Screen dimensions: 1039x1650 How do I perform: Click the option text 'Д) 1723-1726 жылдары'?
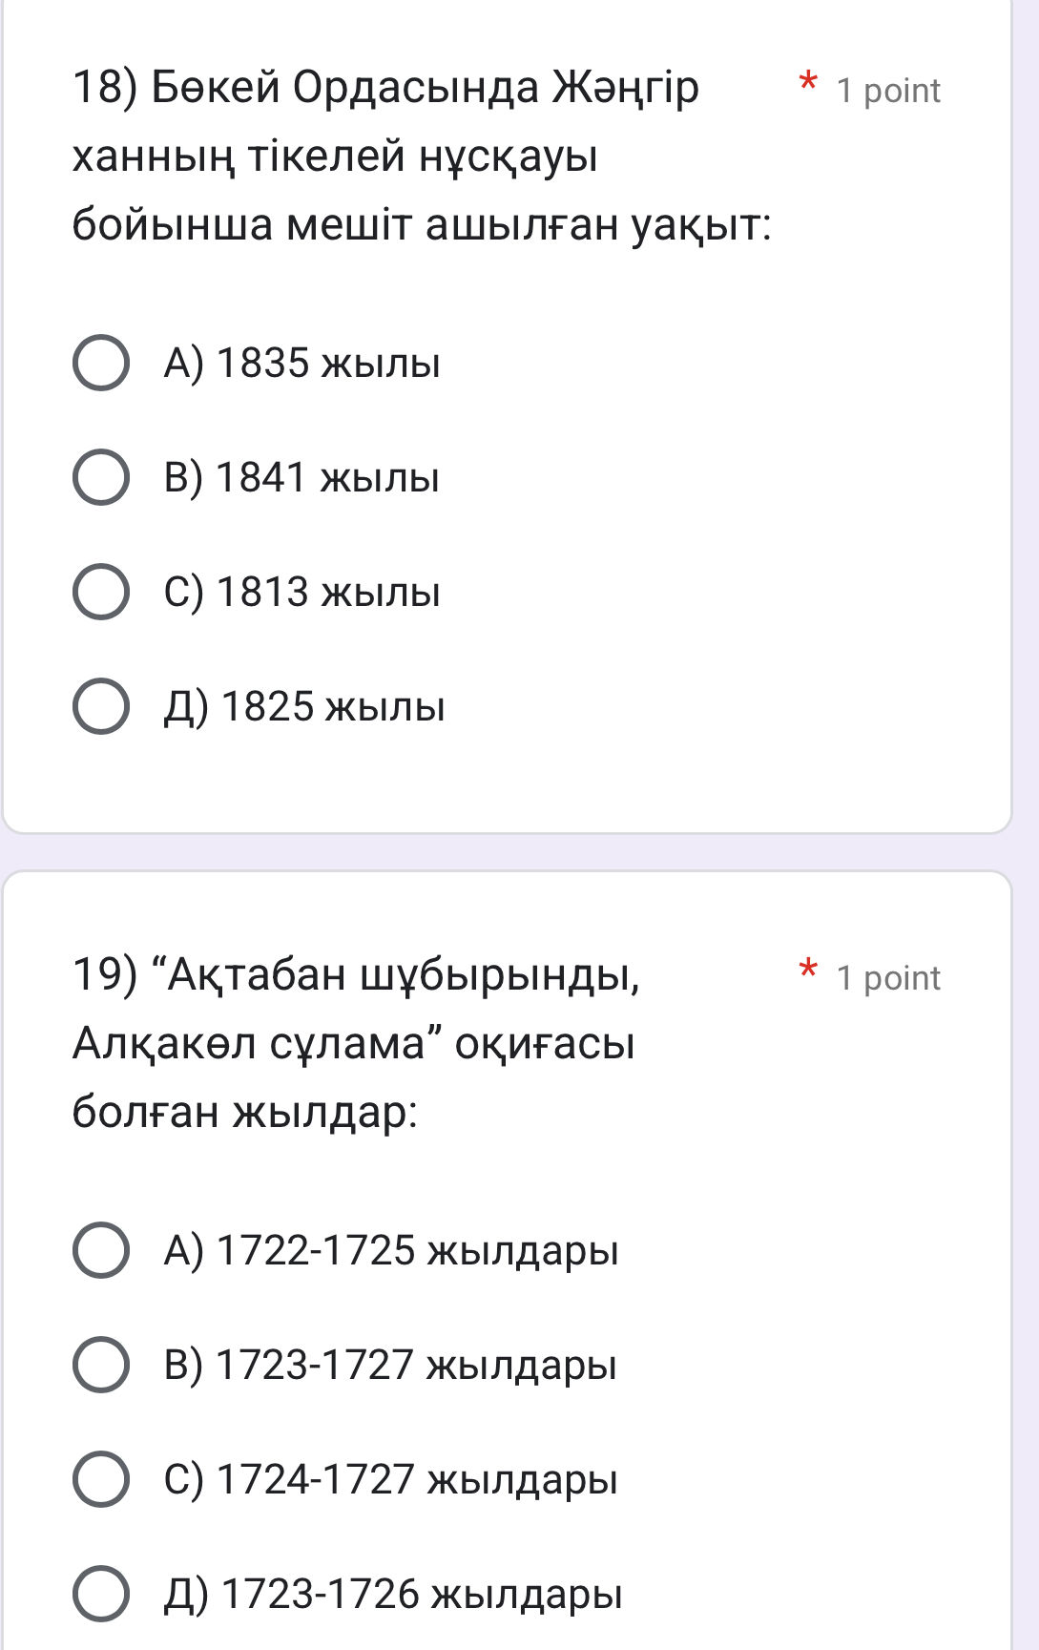point(393,1594)
